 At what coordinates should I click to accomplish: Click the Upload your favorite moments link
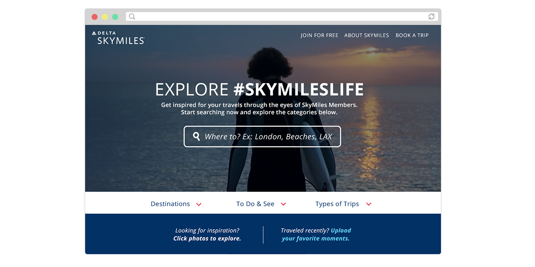point(316,235)
